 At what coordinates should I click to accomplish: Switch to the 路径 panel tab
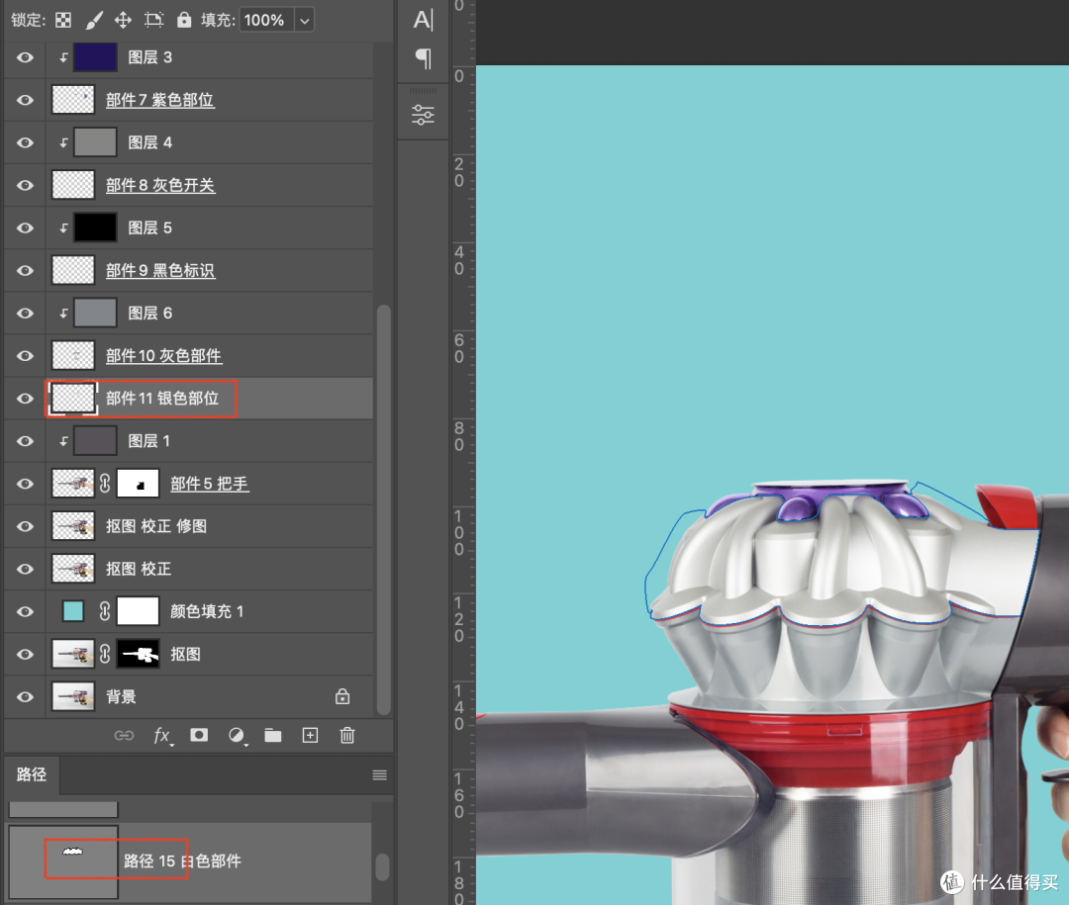pyautogui.click(x=32, y=774)
